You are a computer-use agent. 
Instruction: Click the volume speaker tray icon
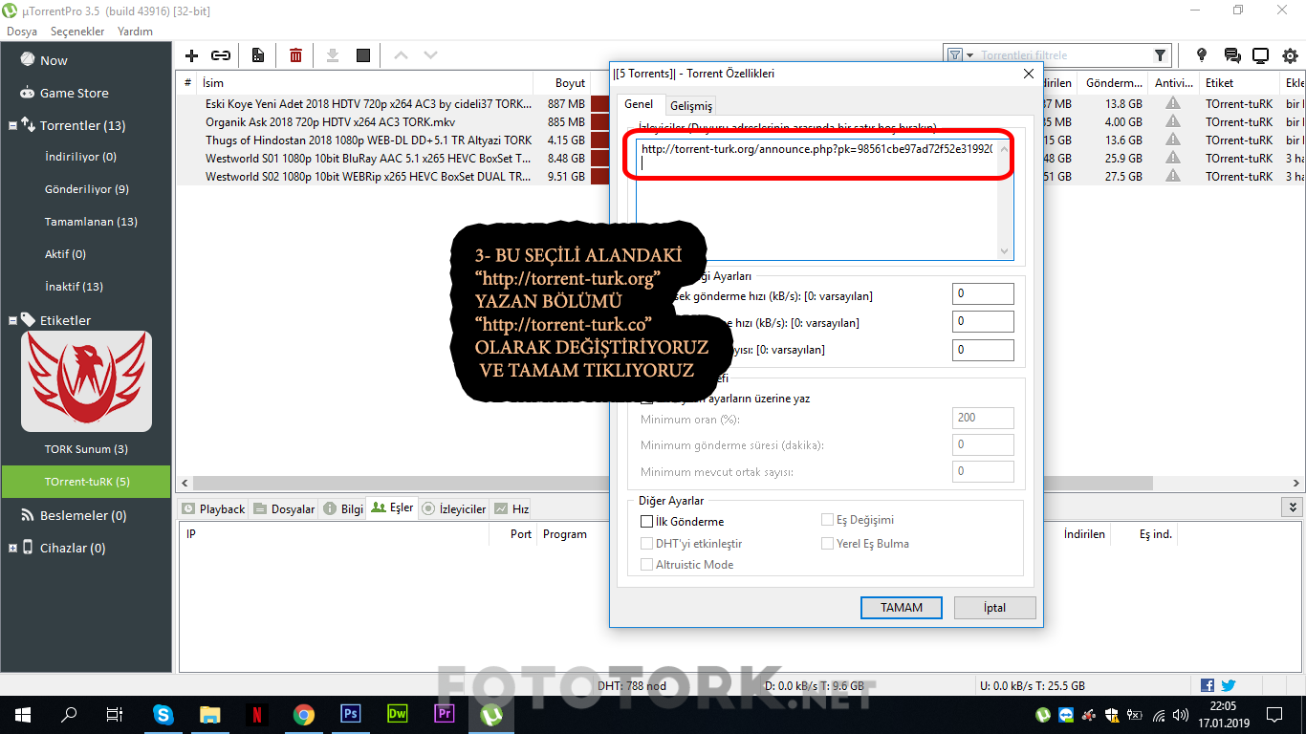tap(1182, 714)
